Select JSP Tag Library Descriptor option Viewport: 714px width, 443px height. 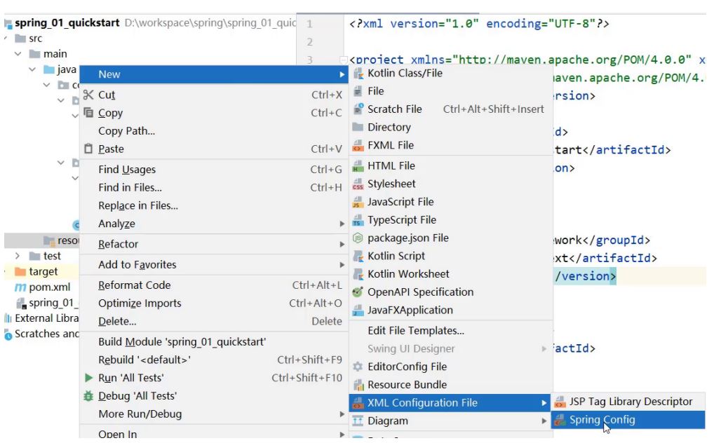pos(631,402)
